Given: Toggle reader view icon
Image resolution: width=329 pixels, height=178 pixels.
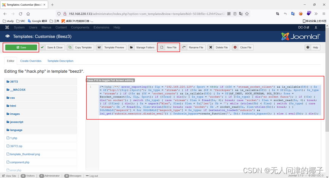Looking at the screenshot, I should 235,14.
